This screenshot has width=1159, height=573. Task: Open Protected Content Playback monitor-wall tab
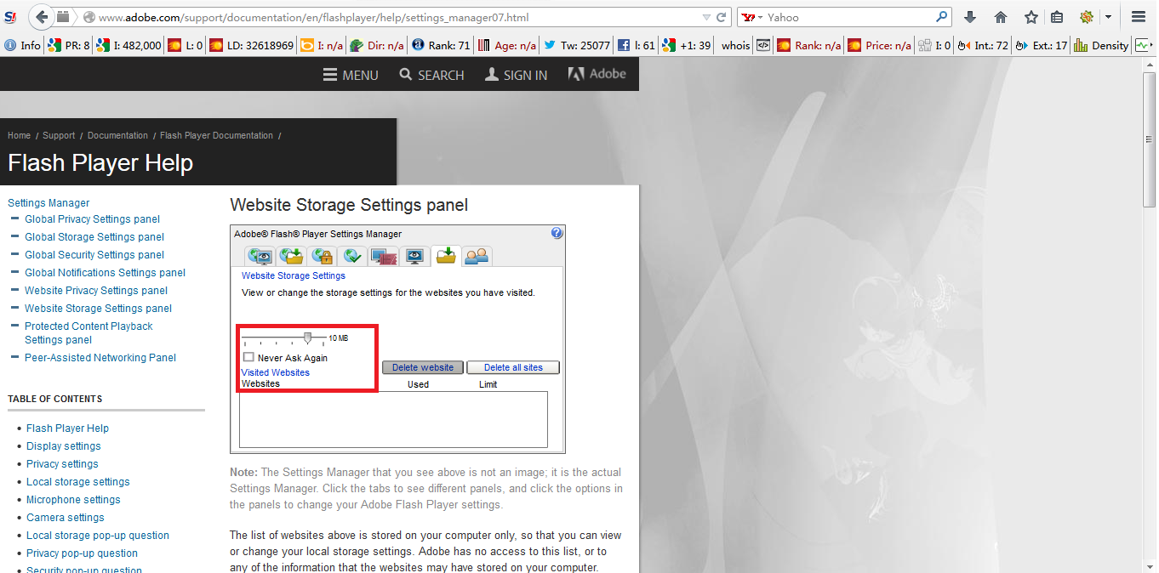tap(384, 255)
